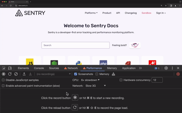Image resolution: width=182 pixels, height=113 pixels.
Task: Open a new browser tab
Action: (30, 2)
